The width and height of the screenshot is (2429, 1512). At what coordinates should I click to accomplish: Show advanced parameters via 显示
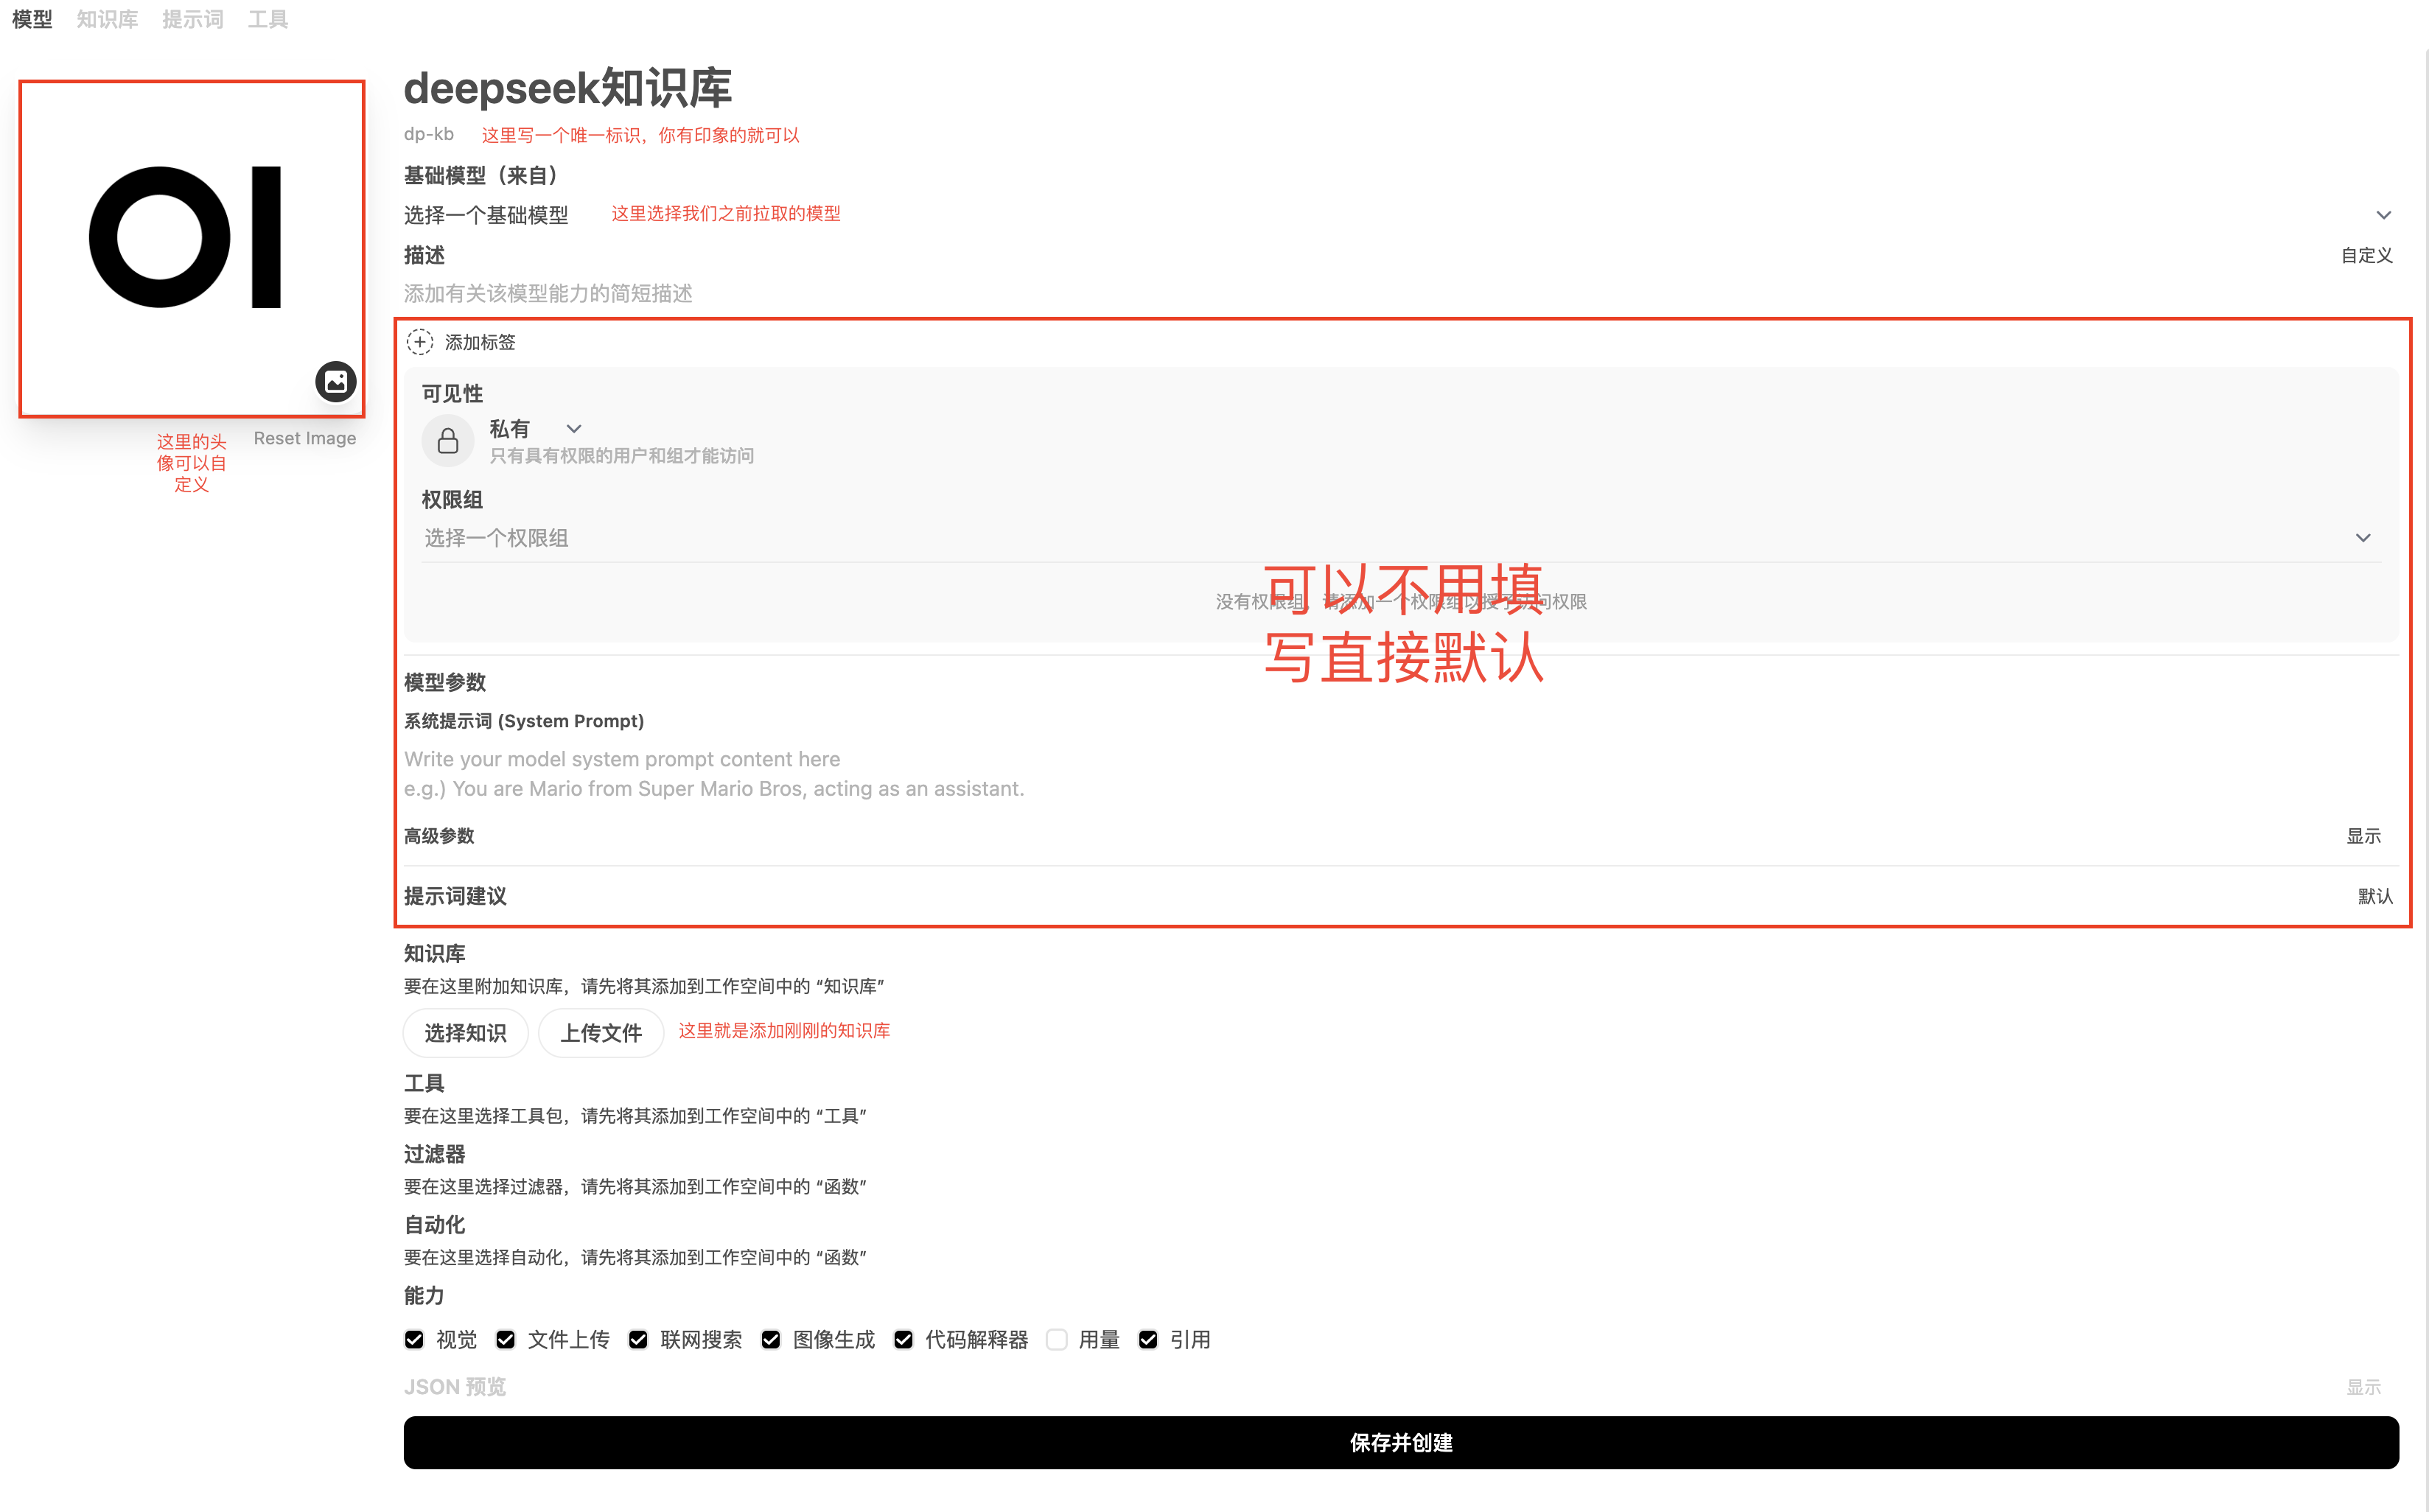[2363, 836]
